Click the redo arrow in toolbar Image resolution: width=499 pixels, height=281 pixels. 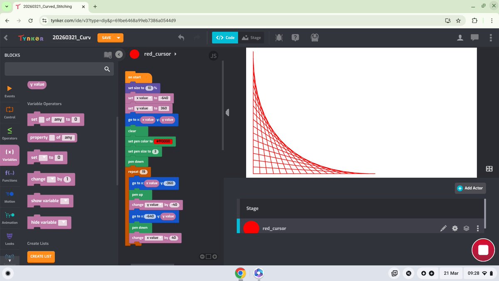tap(197, 37)
